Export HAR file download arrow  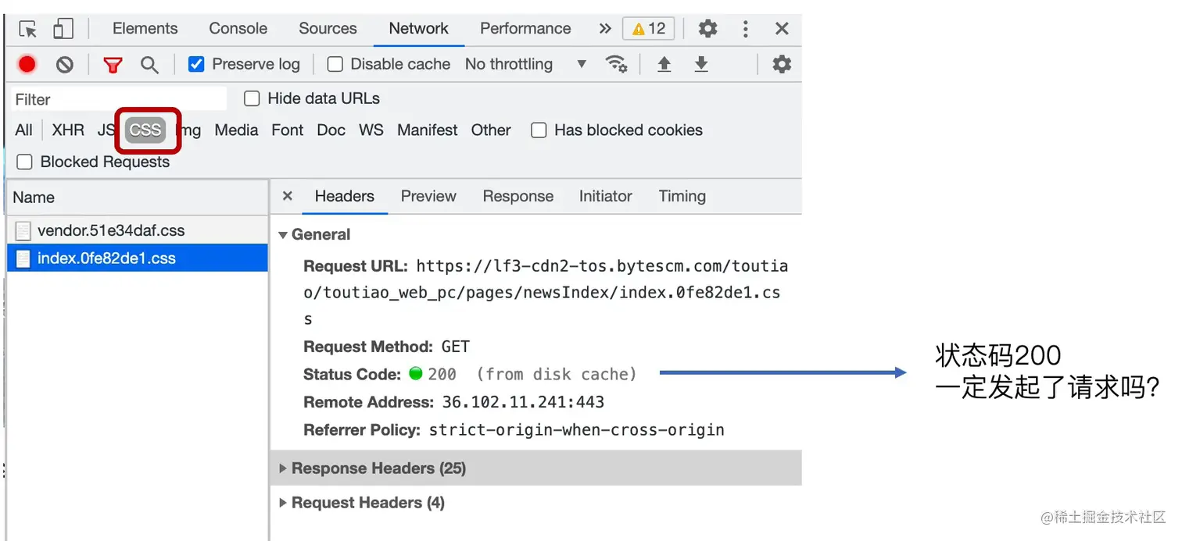(701, 64)
